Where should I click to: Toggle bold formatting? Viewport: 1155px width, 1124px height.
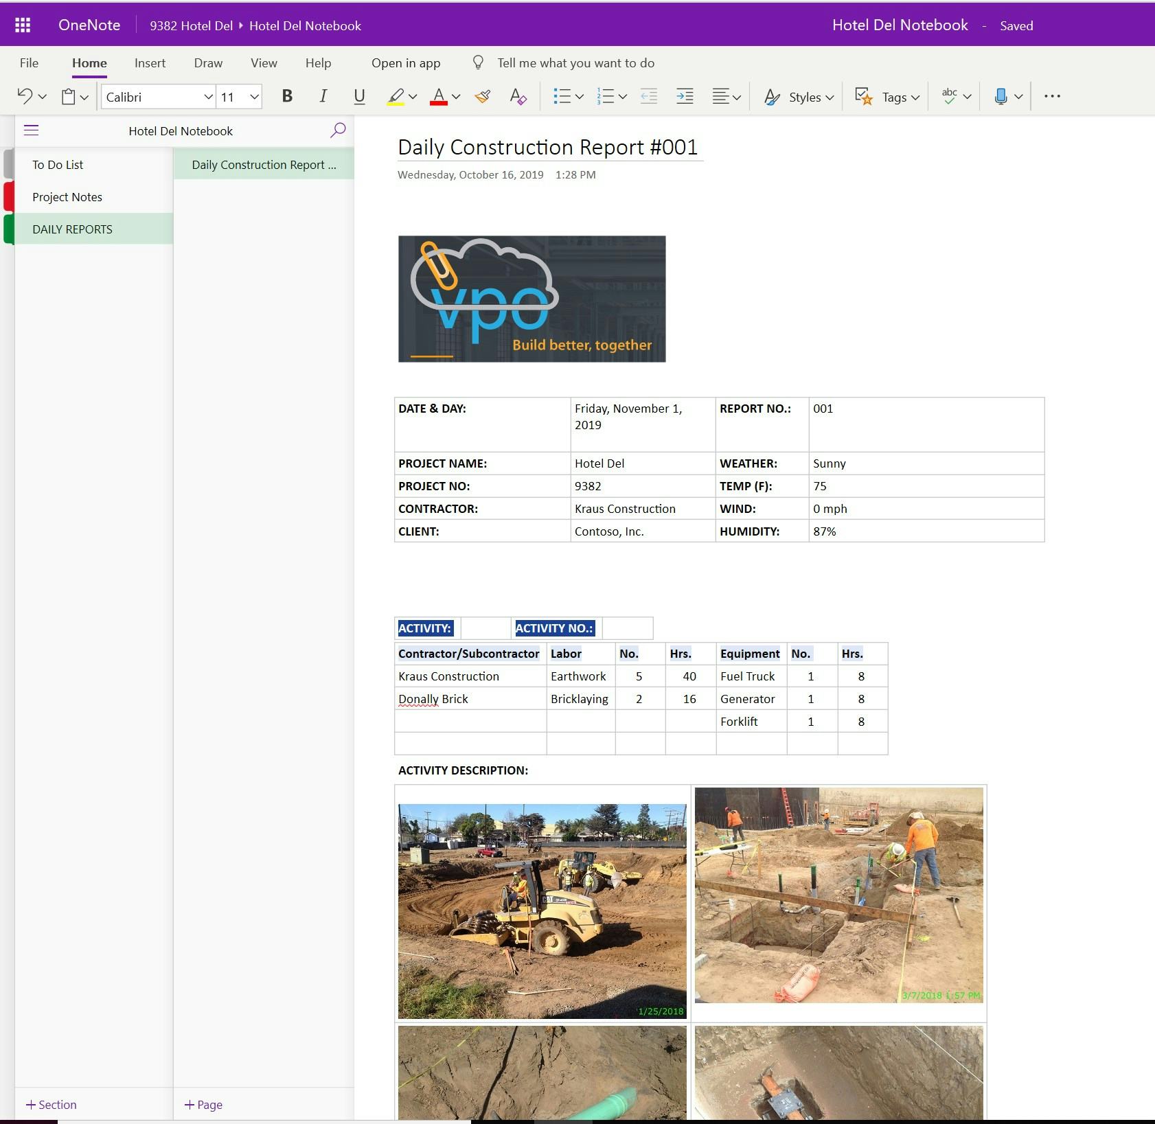tap(286, 96)
